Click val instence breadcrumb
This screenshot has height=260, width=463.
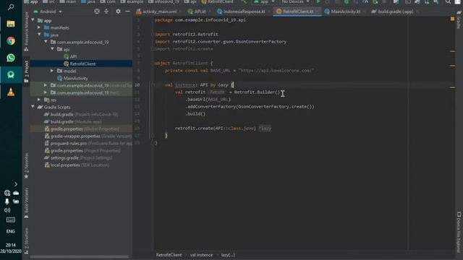click(201, 255)
